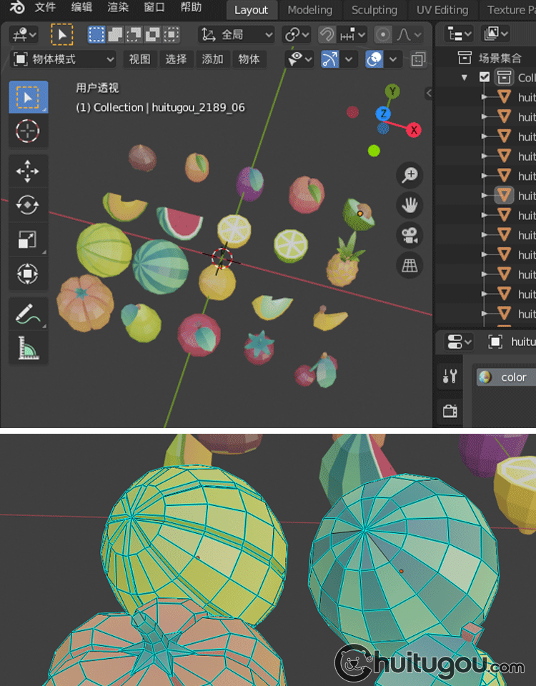Choose the Scale tool

(x=28, y=239)
